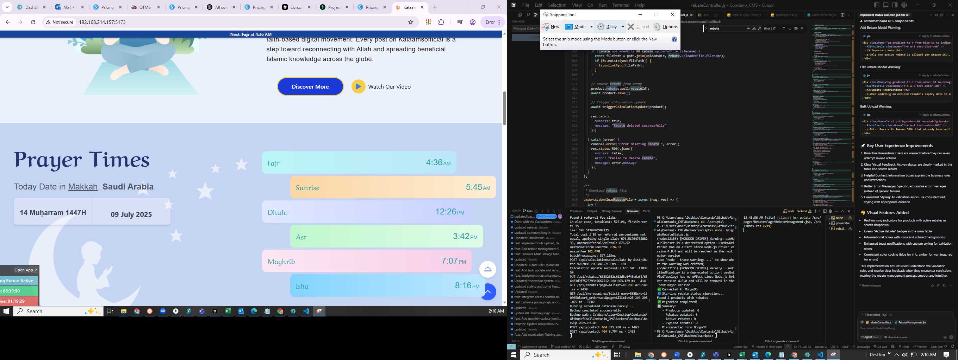
Task: Switch to the Debug Console panel tab
Action: (x=612, y=211)
